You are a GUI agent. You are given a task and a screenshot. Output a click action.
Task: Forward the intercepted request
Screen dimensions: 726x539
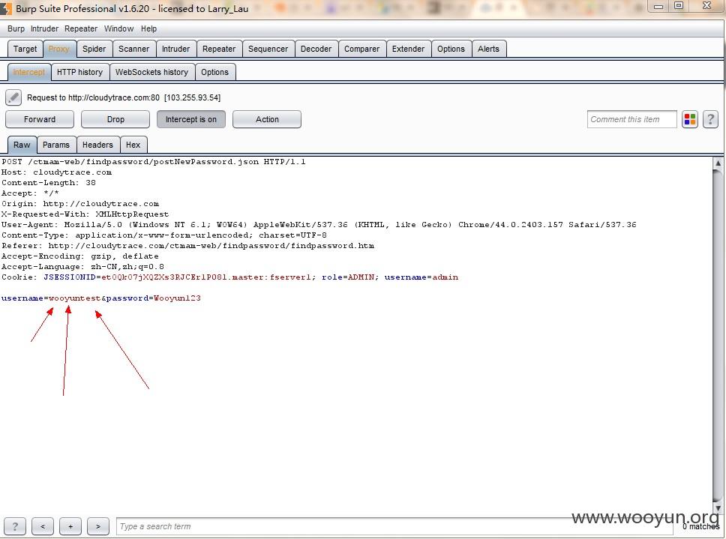[40, 119]
